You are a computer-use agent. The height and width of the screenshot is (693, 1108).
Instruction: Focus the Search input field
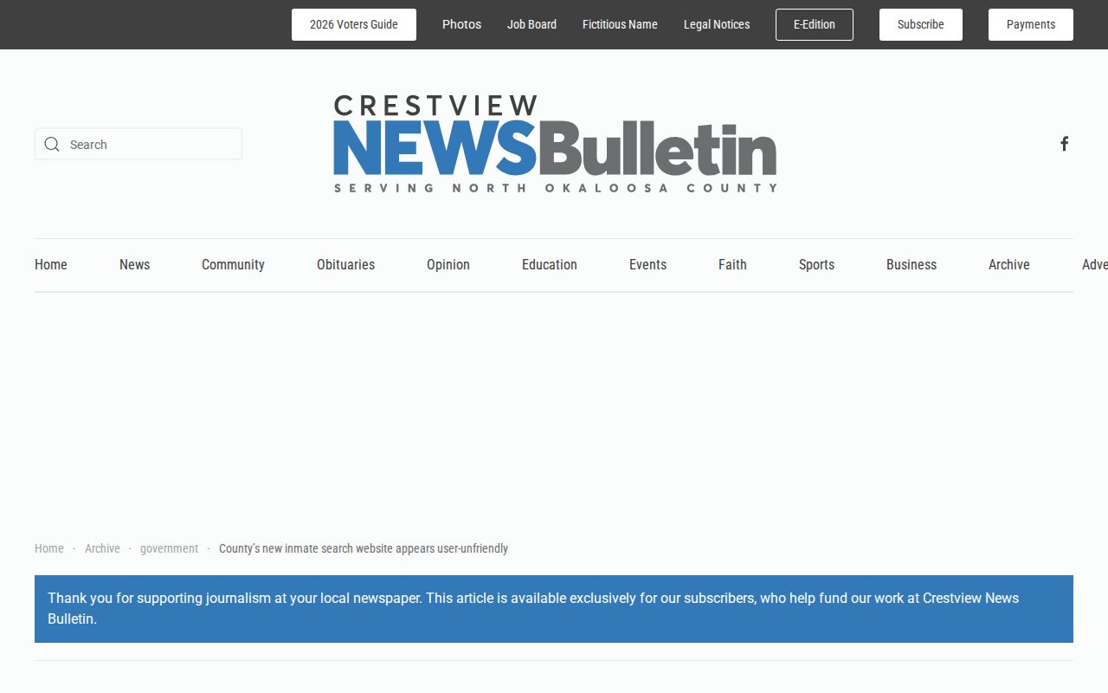(138, 144)
